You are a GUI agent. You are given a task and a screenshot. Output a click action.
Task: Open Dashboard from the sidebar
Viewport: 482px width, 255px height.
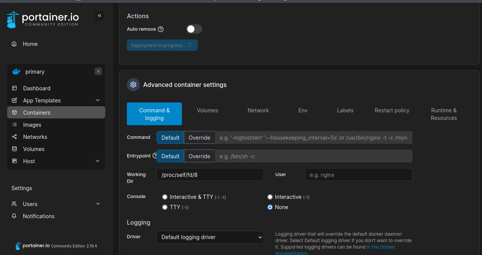coord(37,88)
